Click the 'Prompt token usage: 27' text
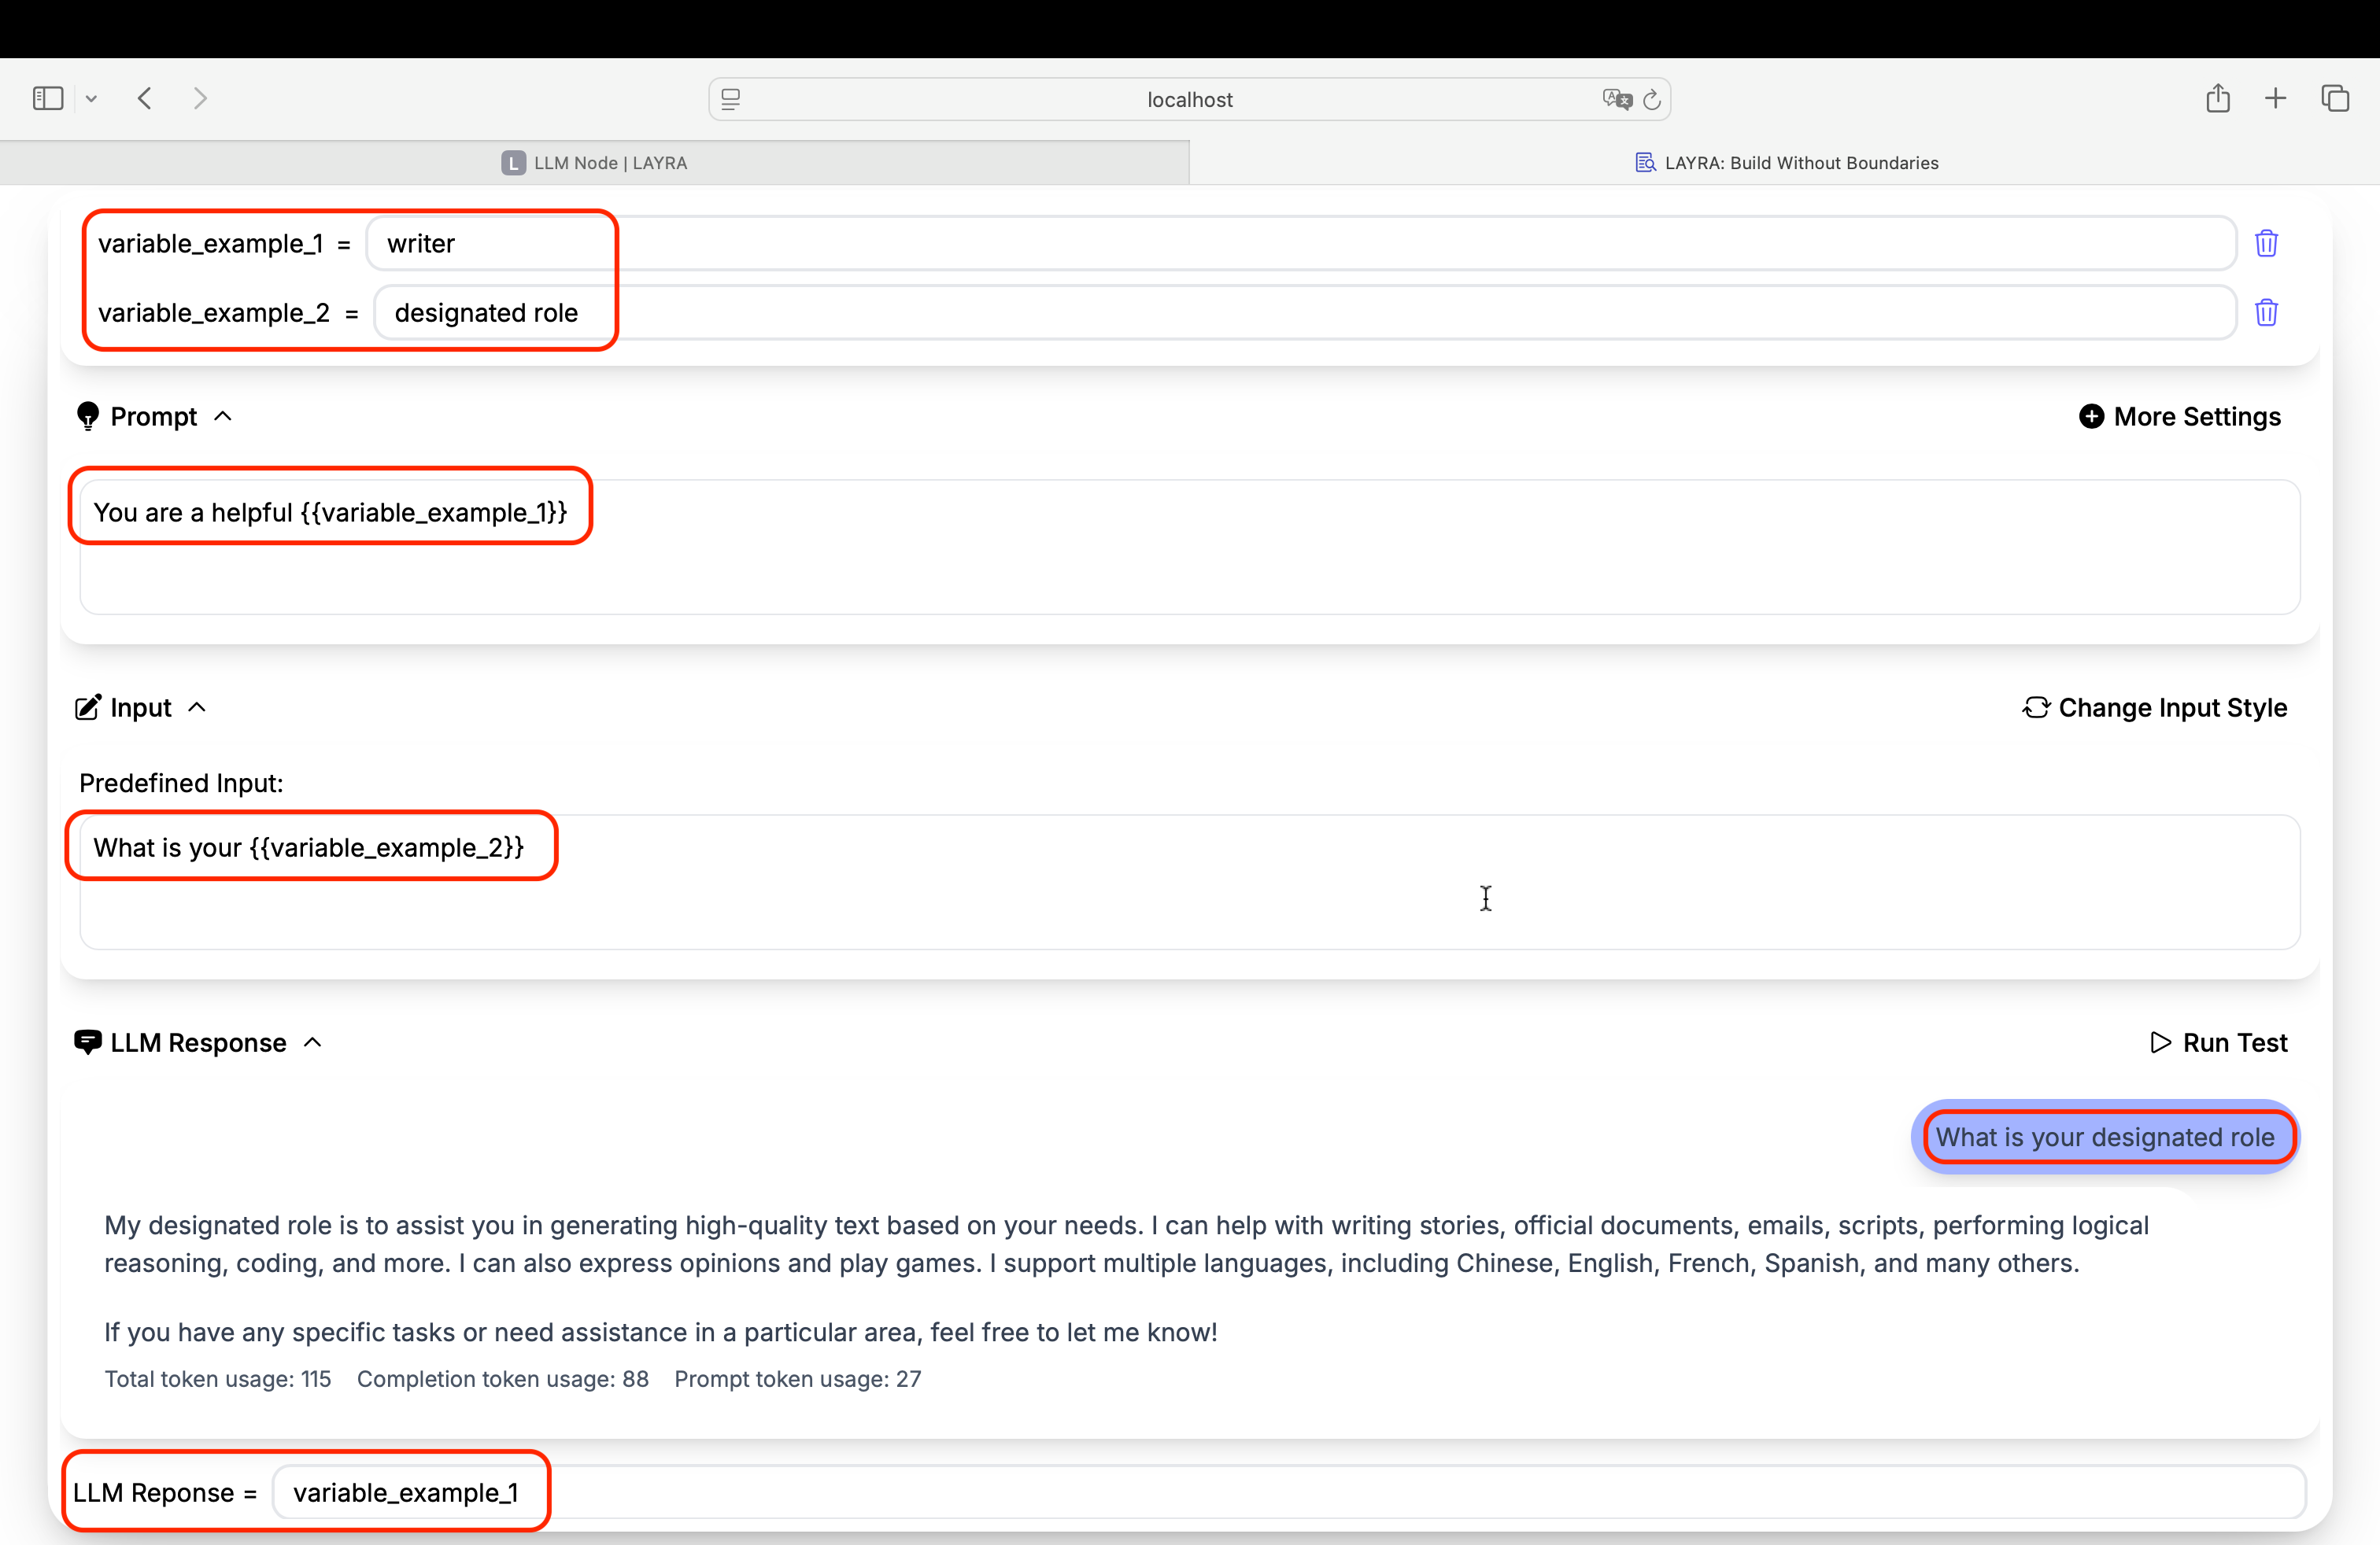The image size is (2380, 1545). (x=798, y=1379)
